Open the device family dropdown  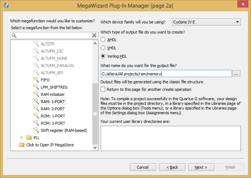[x=206, y=22]
